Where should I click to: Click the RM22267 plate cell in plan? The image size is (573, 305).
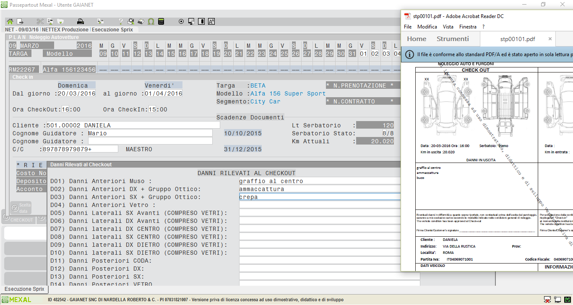(24, 70)
